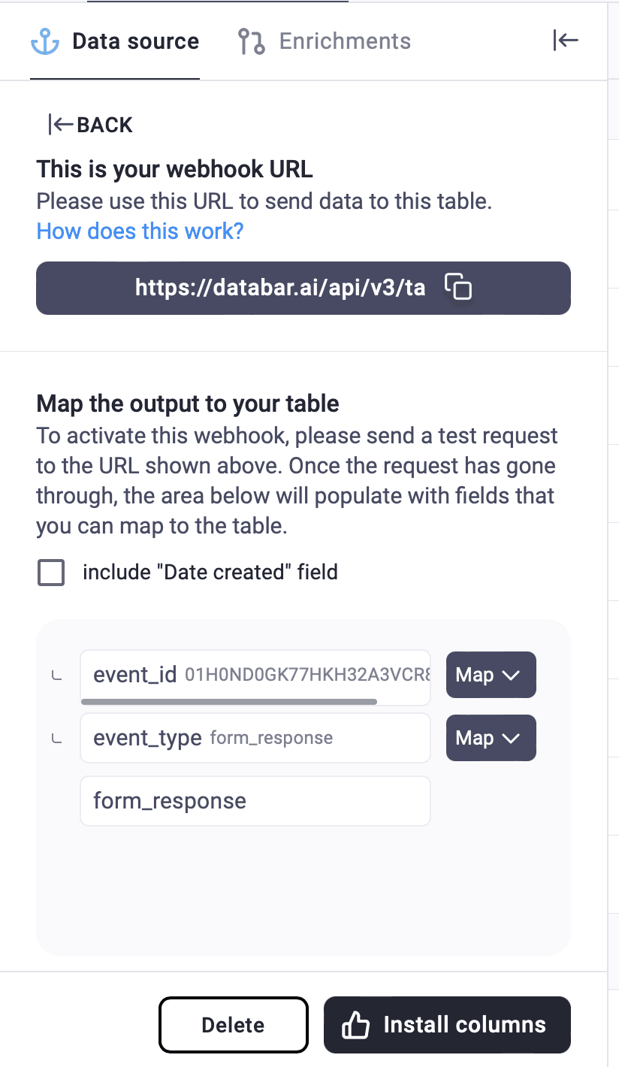Image resolution: width=619 pixels, height=1067 pixels.
Task: Enable the include Date created field checkbox
Action: pyautogui.click(x=51, y=572)
